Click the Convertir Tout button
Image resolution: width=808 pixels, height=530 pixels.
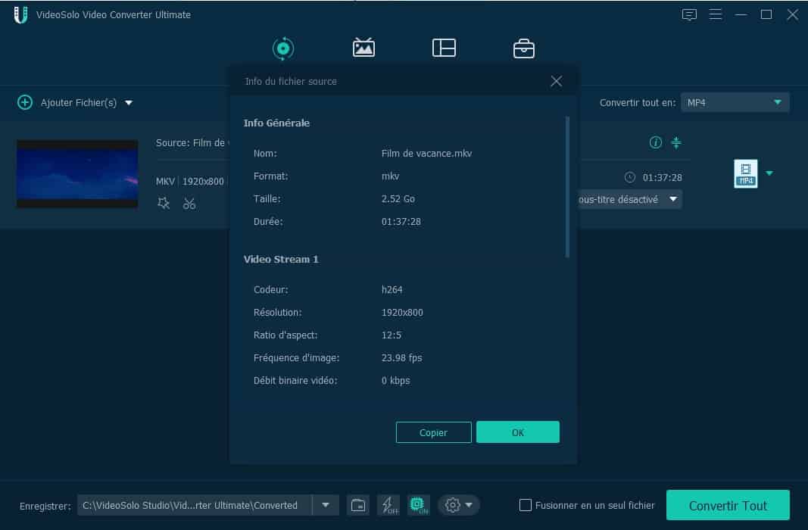(x=727, y=505)
